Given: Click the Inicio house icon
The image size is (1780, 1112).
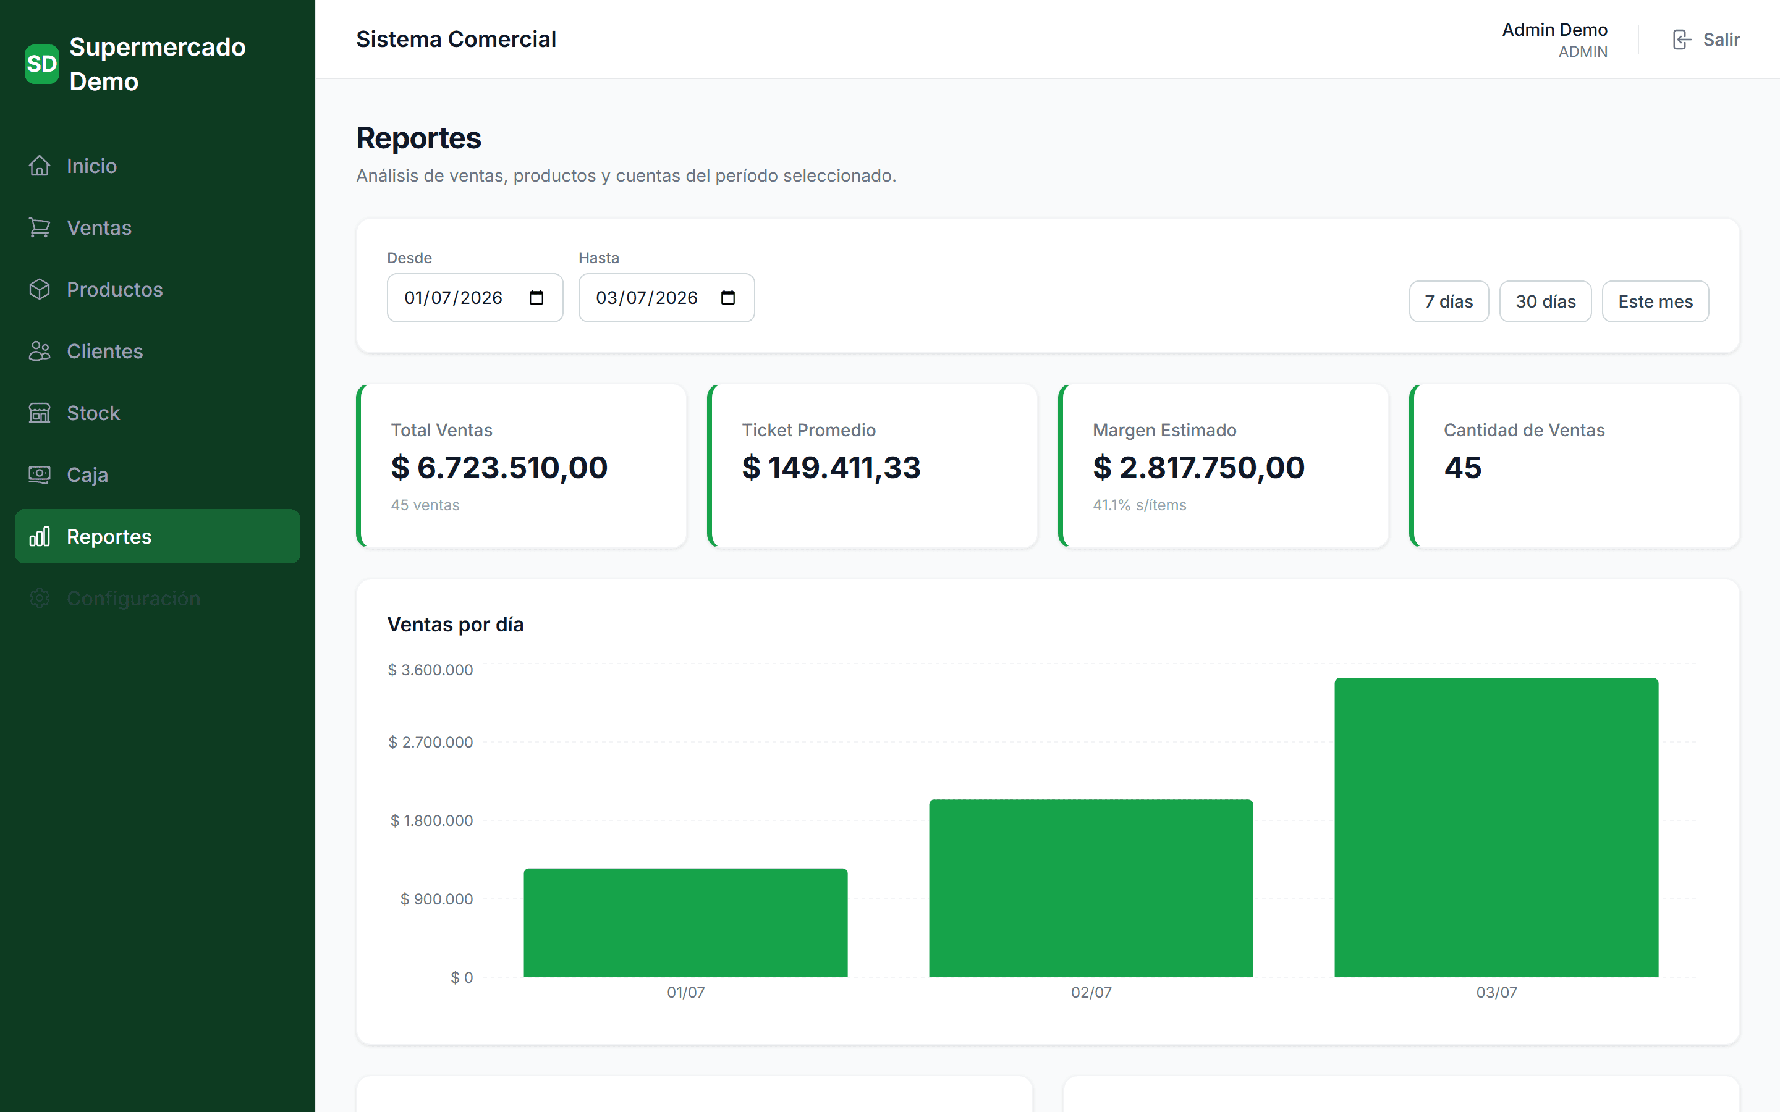Looking at the screenshot, I should click(40, 166).
